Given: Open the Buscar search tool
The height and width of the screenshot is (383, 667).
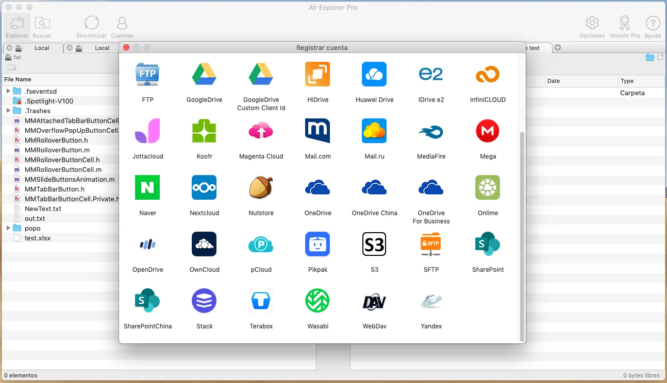Looking at the screenshot, I should [42, 27].
